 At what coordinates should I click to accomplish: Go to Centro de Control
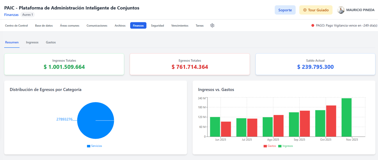tap(17, 25)
